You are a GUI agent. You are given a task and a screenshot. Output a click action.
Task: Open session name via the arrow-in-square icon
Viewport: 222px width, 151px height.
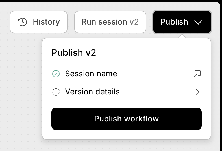(197, 74)
